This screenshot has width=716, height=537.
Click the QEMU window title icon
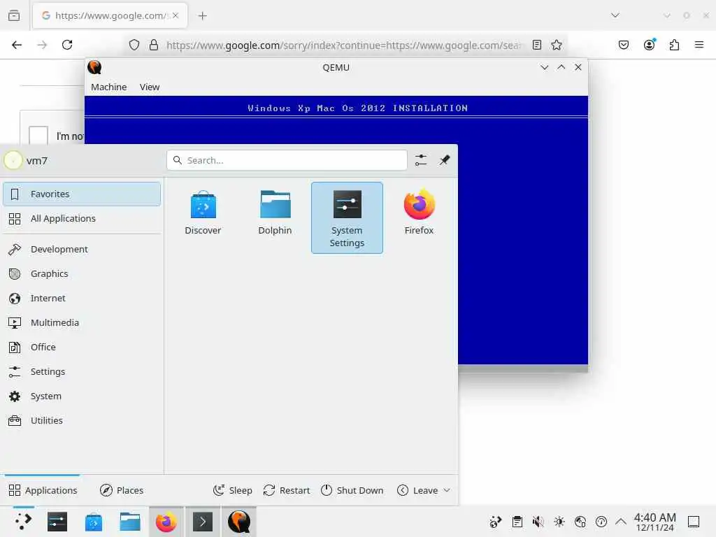tap(94, 67)
